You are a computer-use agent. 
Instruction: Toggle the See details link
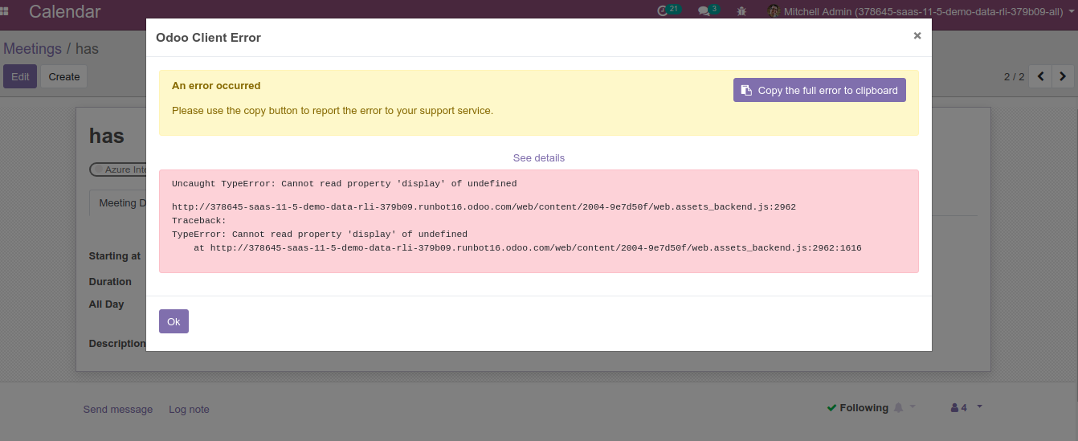pyautogui.click(x=539, y=158)
